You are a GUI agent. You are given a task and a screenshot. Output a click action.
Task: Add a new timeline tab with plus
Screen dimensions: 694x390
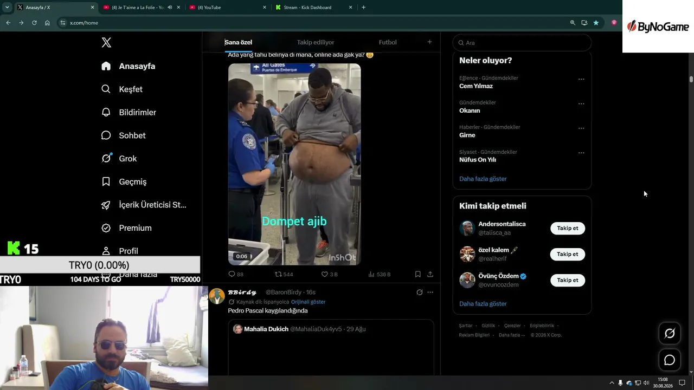(429, 42)
